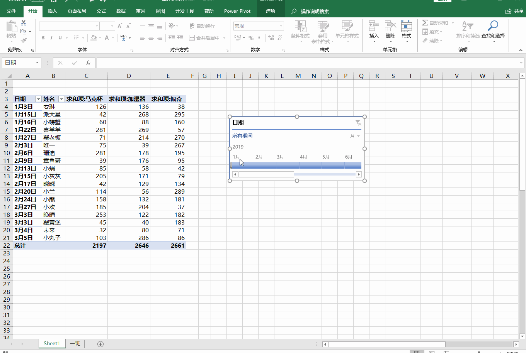Open the 姓名 column filter dropdown
Screen dimensions: 526x353
(61, 99)
